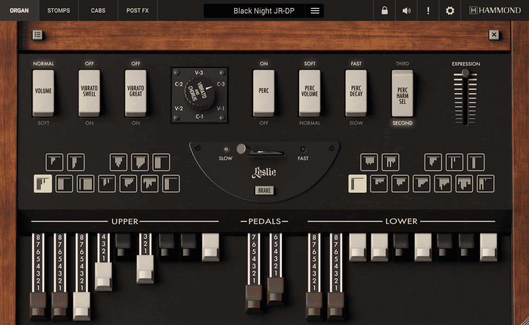Toggle the PERC DECAY switch

(x=356, y=93)
